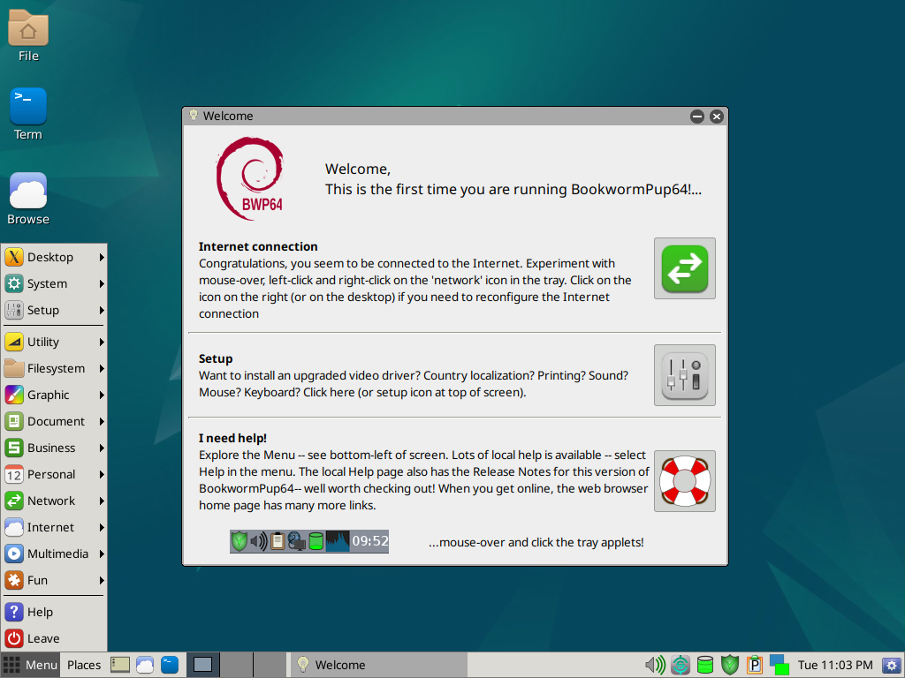Open the green drive storage tray icon
905x678 pixels.
click(x=704, y=665)
